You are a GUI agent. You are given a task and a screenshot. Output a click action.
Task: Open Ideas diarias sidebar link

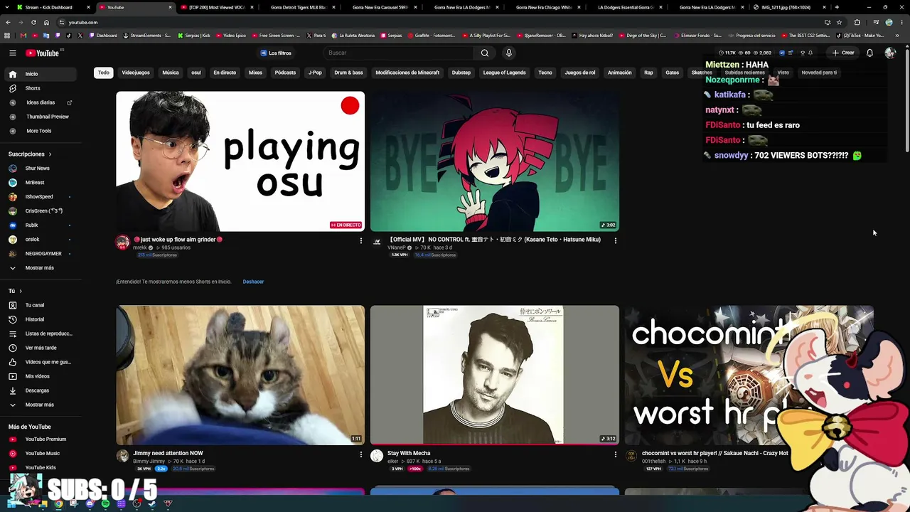click(x=41, y=102)
